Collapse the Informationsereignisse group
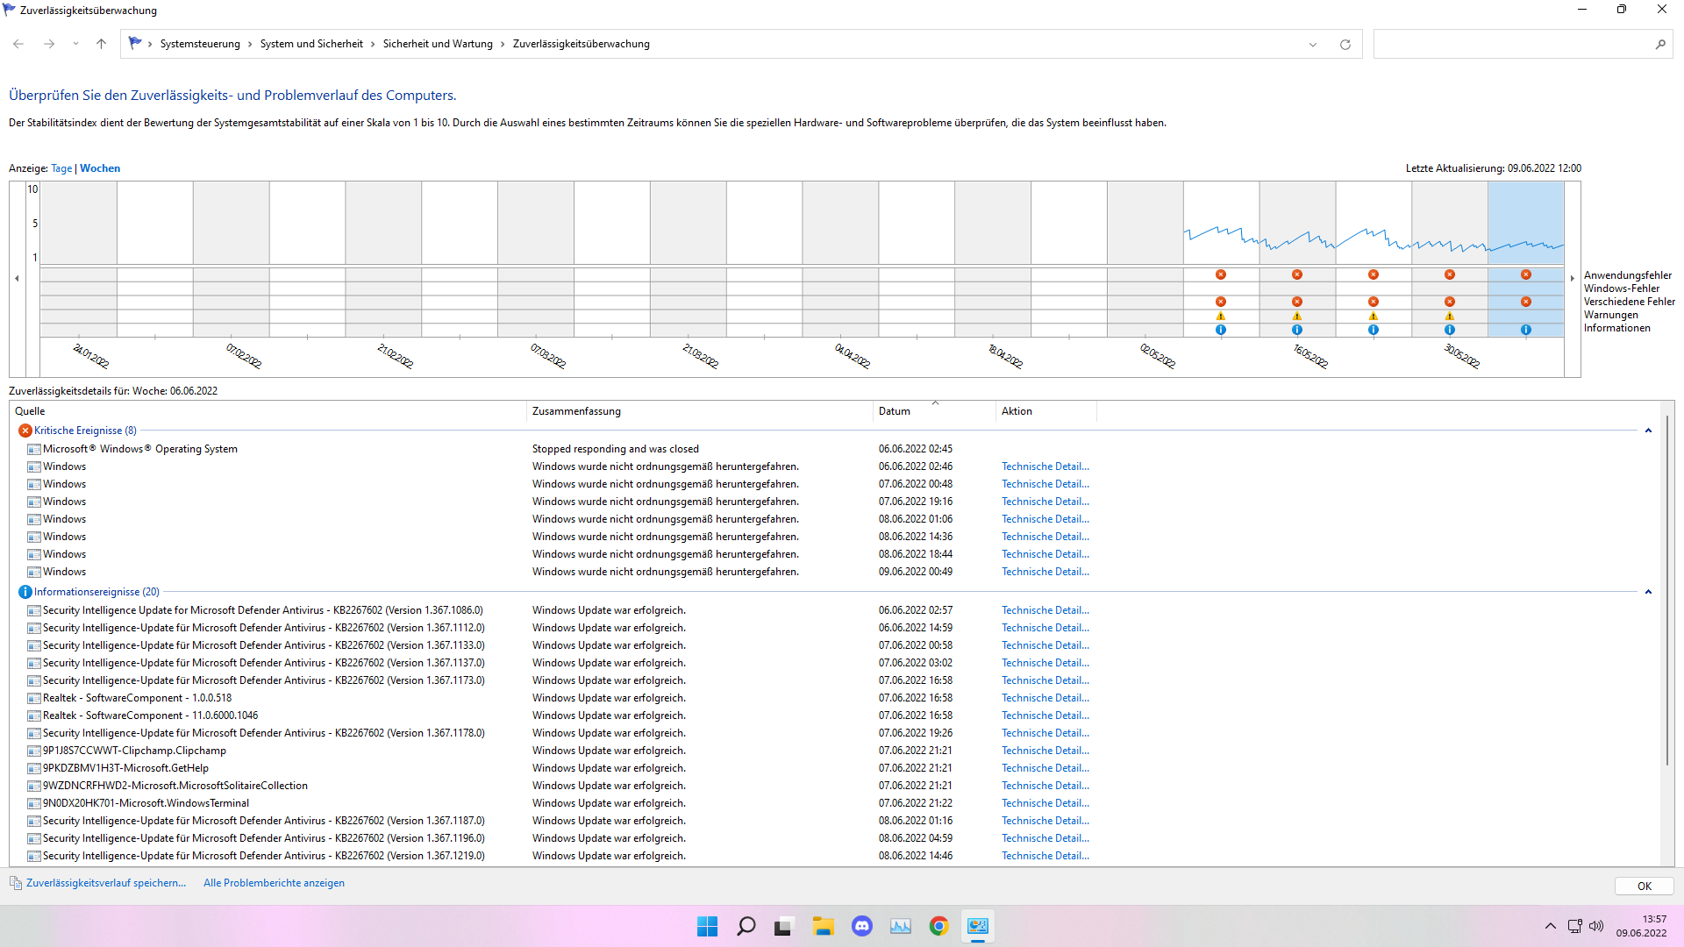This screenshot has width=1684, height=947. pos(1648,592)
